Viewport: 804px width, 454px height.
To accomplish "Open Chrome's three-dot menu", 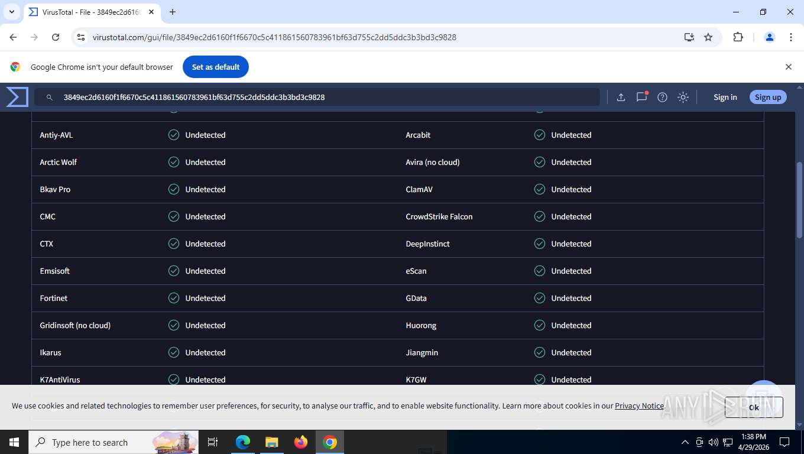I will point(791,37).
